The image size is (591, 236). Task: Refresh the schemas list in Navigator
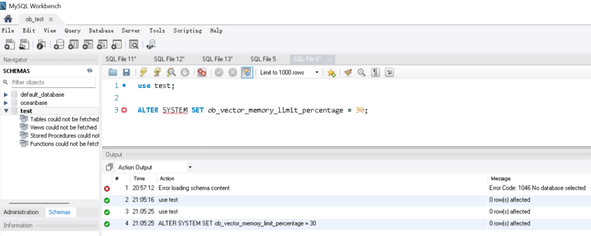point(90,70)
